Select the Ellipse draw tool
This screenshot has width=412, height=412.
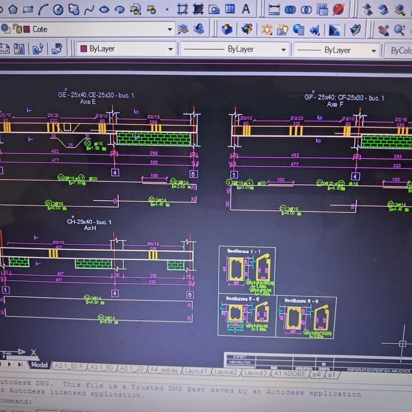104,10
